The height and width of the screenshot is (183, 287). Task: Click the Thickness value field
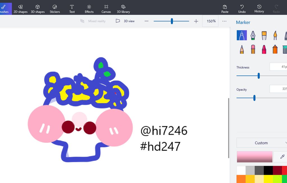(278, 66)
